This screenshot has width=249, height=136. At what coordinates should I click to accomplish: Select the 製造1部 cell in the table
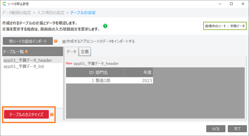pyautogui.click(x=109, y=80)
